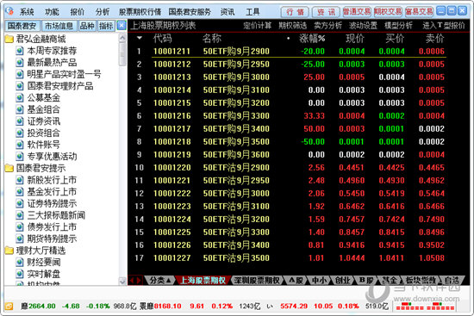The height and width of the screenshot is (316, 474).
Task: Open 最新最热产品 page icon
Action: click(20, 63)
